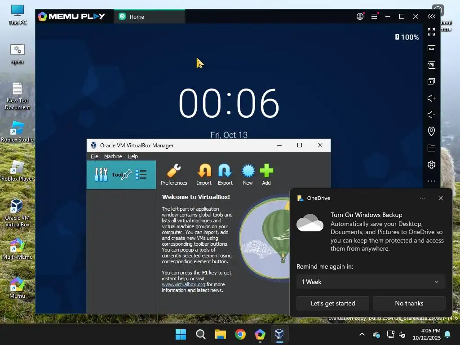Open the Windows Start menu
The width and height of the screenshot is (460, 345).
181,334
